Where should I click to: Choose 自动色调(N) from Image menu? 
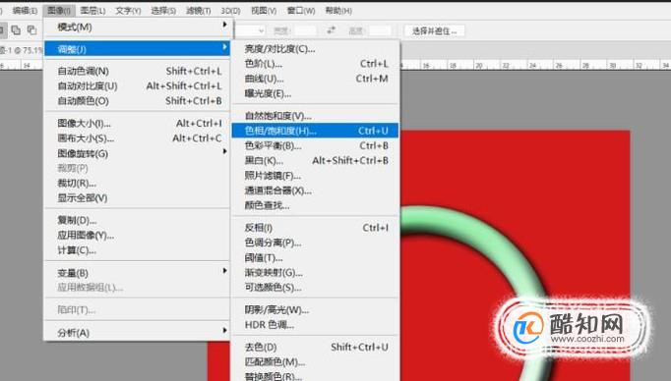coord(138,71)
